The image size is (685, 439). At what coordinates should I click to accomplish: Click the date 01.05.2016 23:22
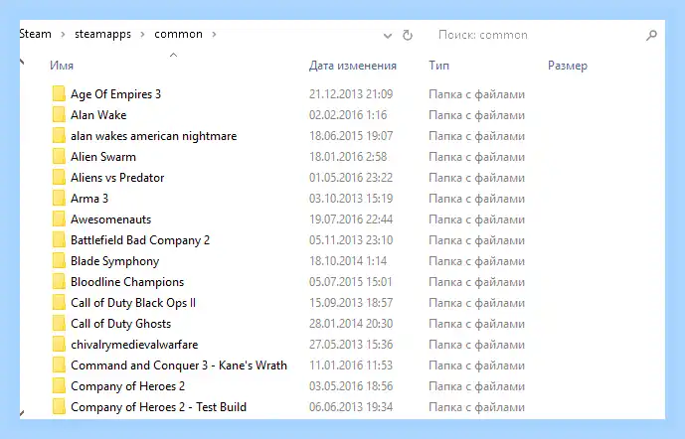[351, 178]
